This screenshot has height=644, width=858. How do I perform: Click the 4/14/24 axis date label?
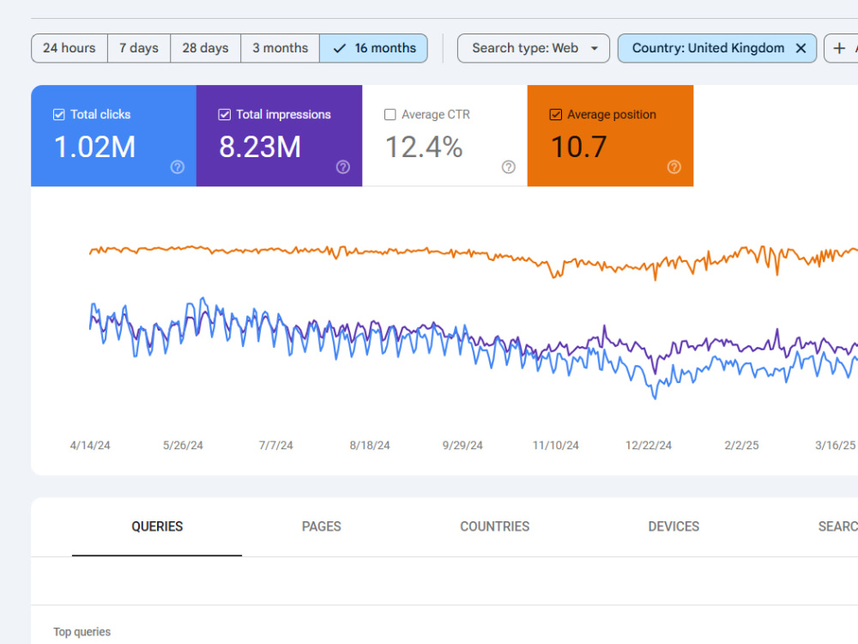tap(90, 445)
